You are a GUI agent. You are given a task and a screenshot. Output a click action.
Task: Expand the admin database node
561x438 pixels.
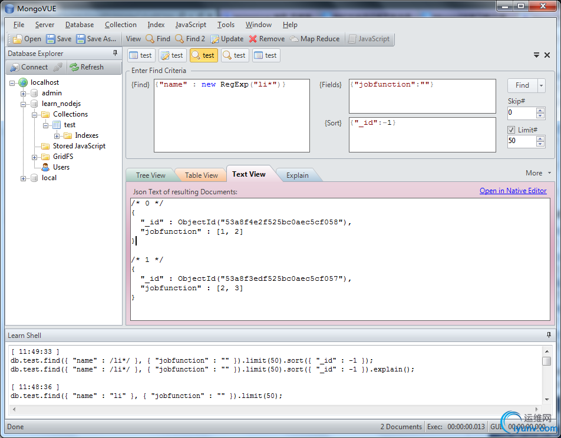[24, 93]
